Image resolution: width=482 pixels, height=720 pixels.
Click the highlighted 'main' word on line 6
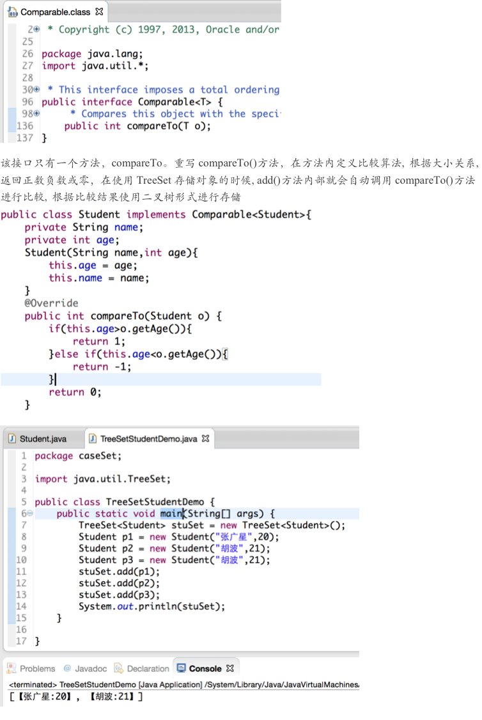tap(171, 513)
